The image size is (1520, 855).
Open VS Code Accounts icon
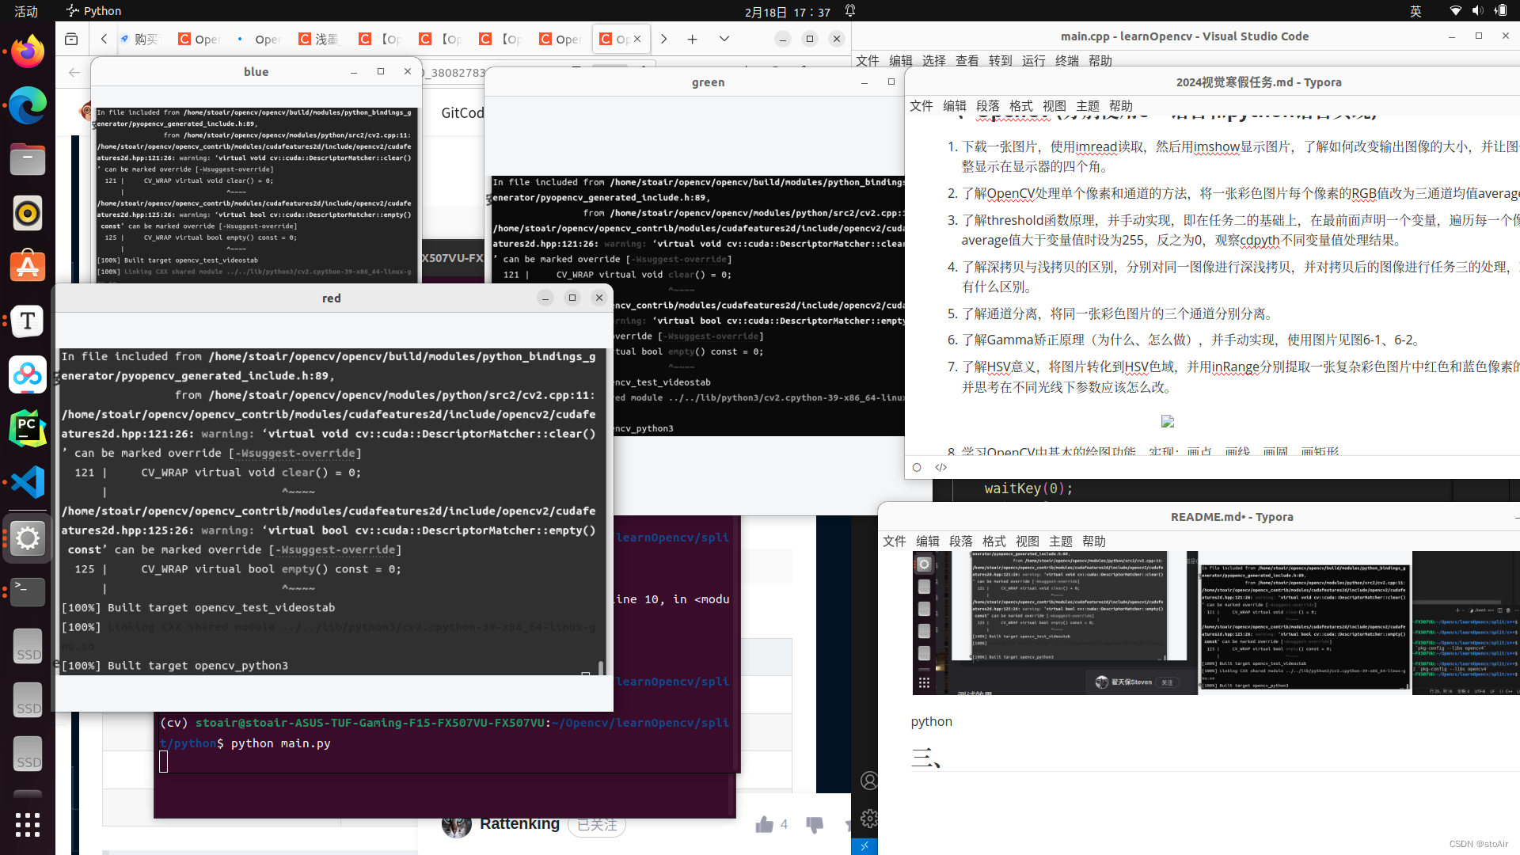coord(869,781)
